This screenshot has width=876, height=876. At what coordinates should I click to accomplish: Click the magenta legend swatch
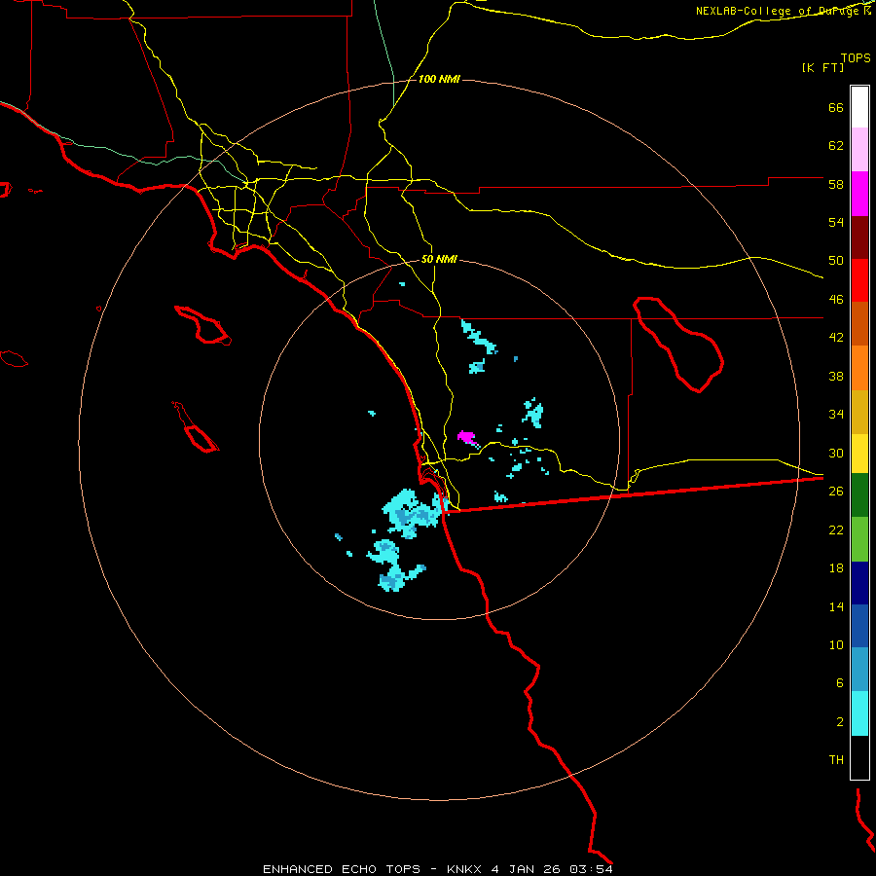(859, 194)
